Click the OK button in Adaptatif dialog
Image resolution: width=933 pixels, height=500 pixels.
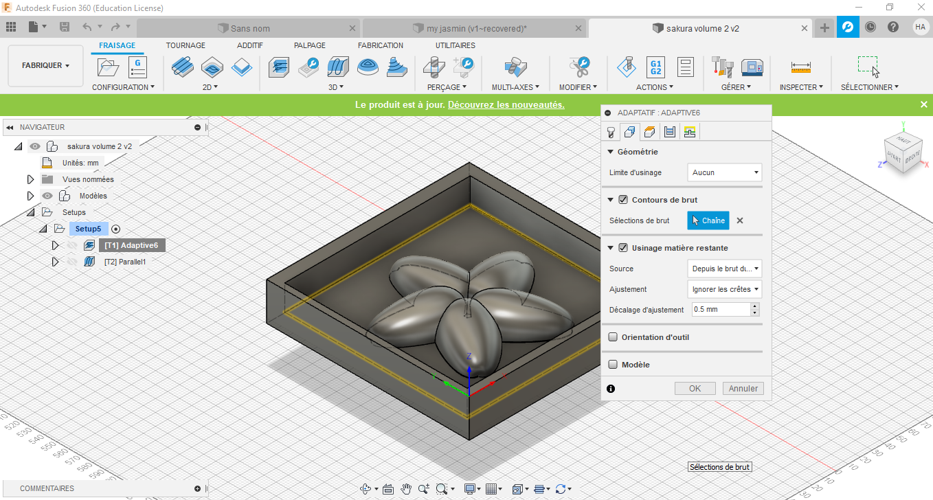pyautogui.click(x=695, y=389)
